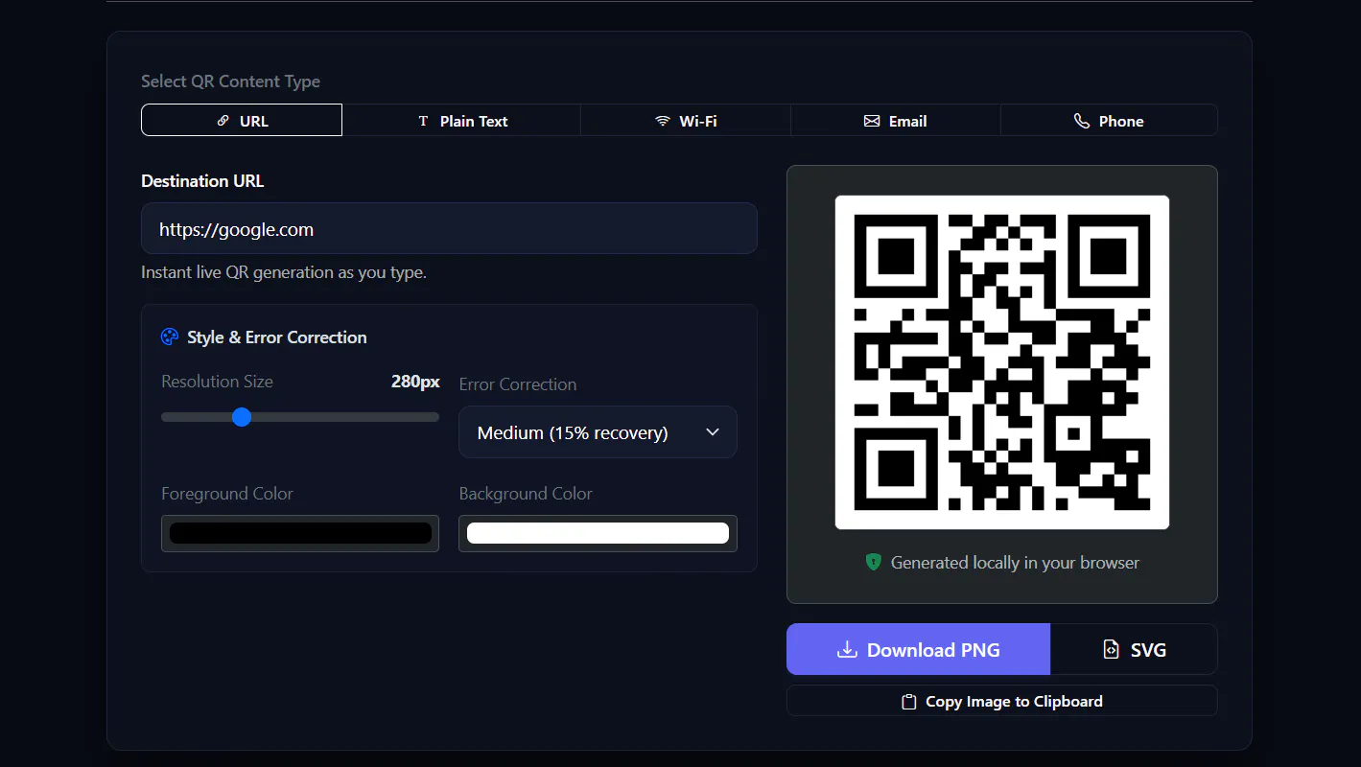Click the download arrow icon on Download PNG
The width and height of the screenshot is (1361, 767).
coord(847,650)
